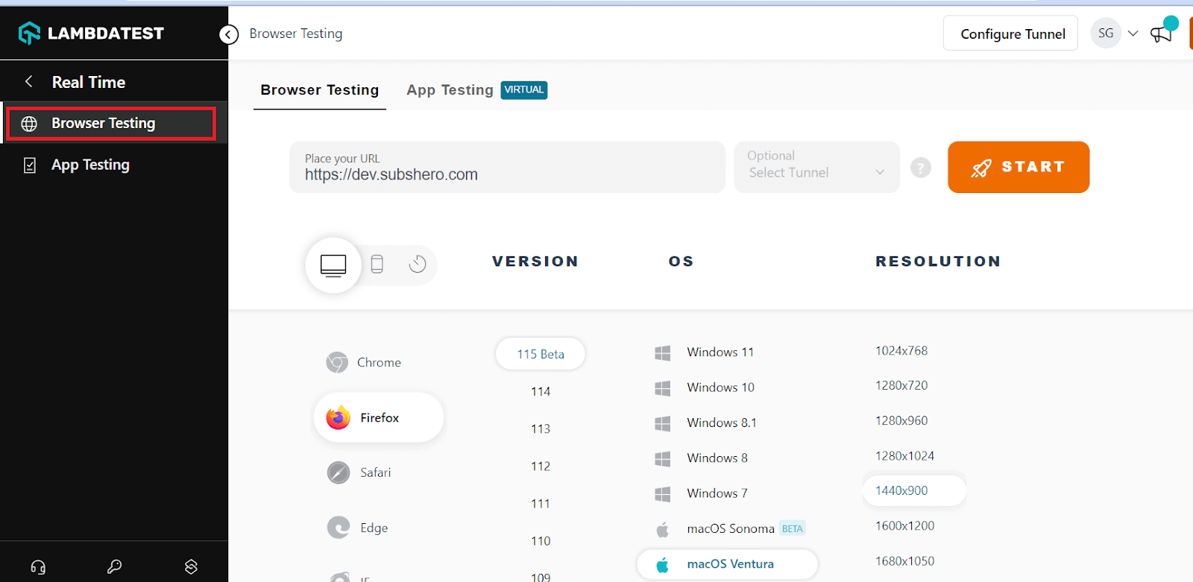Select the recent history mode icon
The image size is (1193, 582).
pyautogui.click(x=418, y=264)
